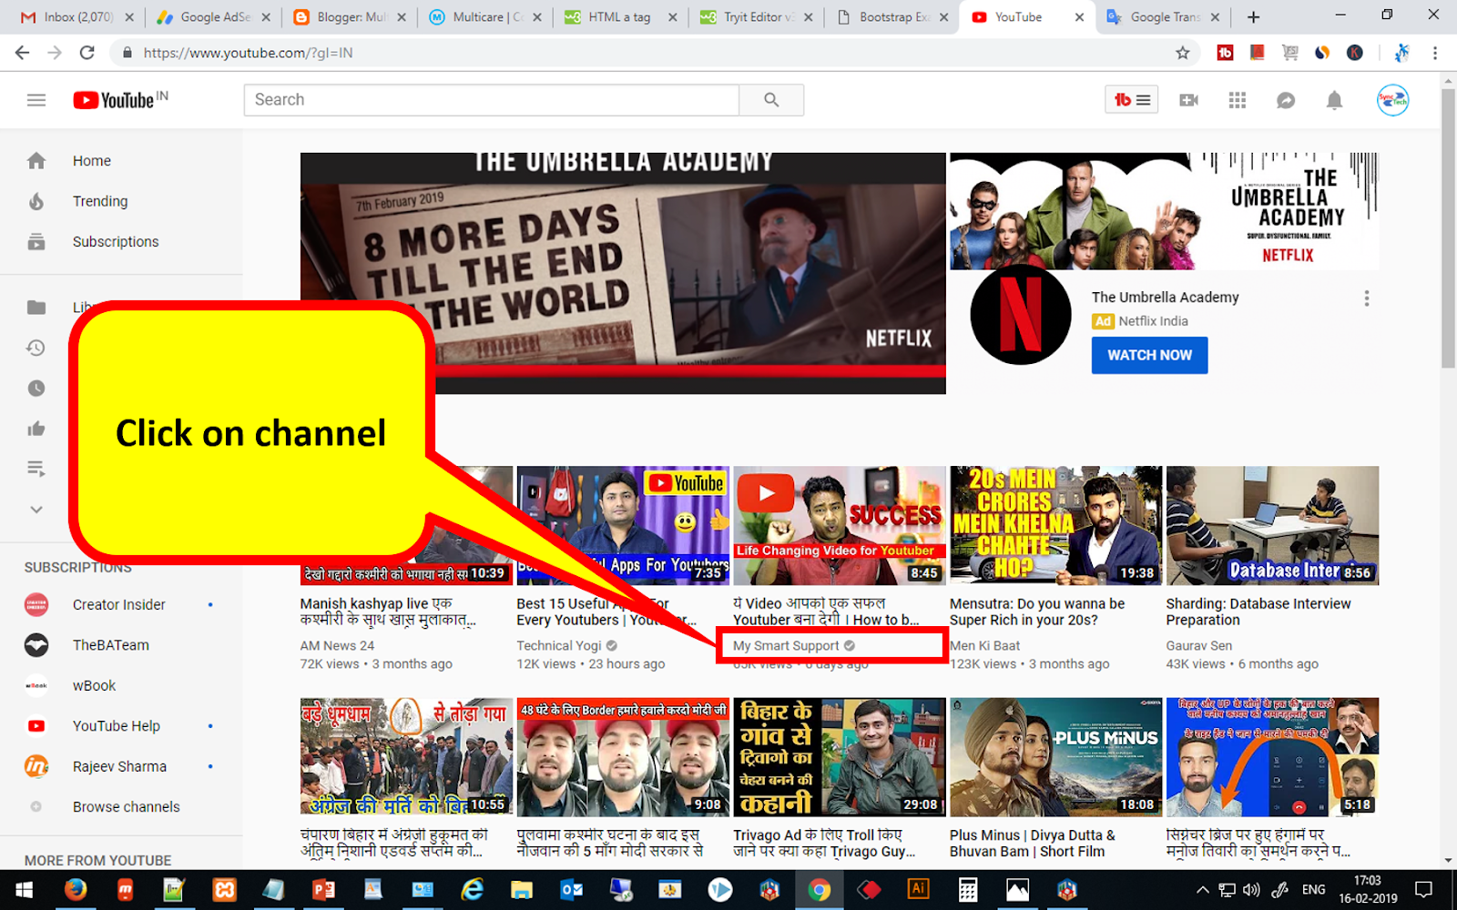Click the Netflix India advertiser link
The height and width of the screenshot is (910, 1457).
pos(1153,321)
